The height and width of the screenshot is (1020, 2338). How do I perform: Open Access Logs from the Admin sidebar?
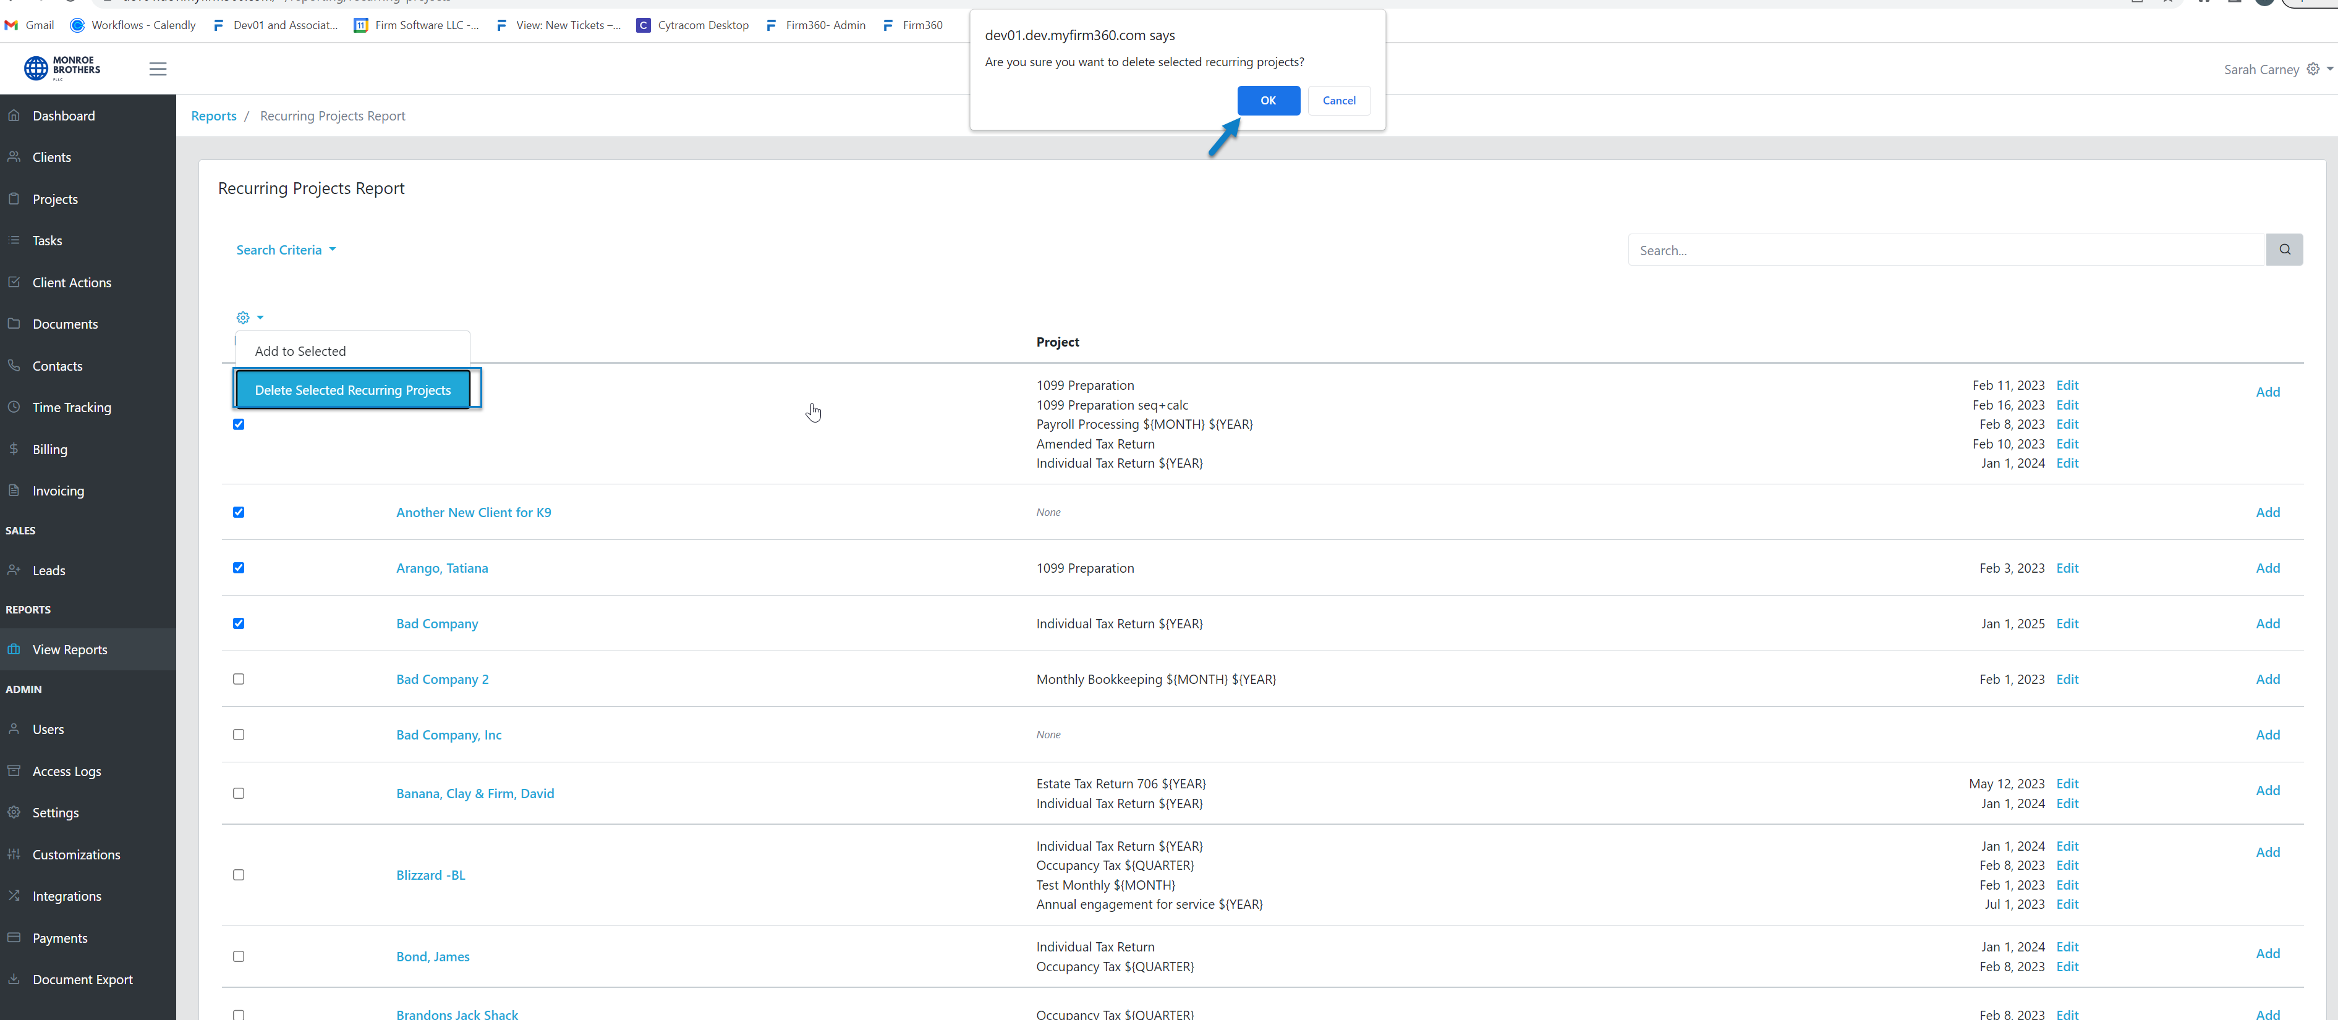[x=66, y=770]
